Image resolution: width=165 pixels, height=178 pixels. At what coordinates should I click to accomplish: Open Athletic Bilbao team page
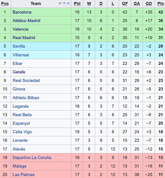click(x=26, y=98)
